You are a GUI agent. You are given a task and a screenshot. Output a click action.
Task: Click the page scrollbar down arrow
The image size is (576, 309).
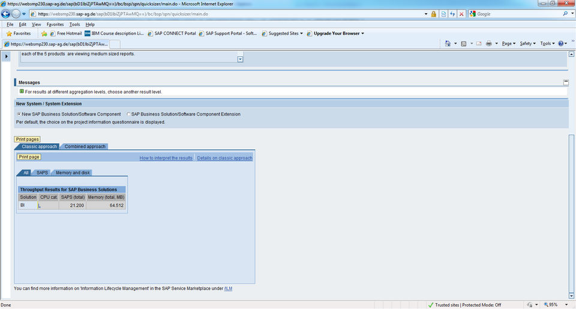pyautogui.click(x=571, y=296)
